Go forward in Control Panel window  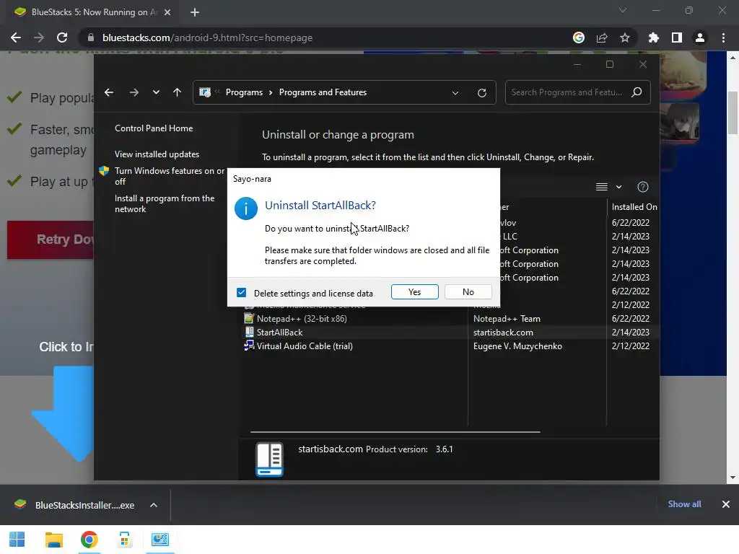[x=134, y=92]
